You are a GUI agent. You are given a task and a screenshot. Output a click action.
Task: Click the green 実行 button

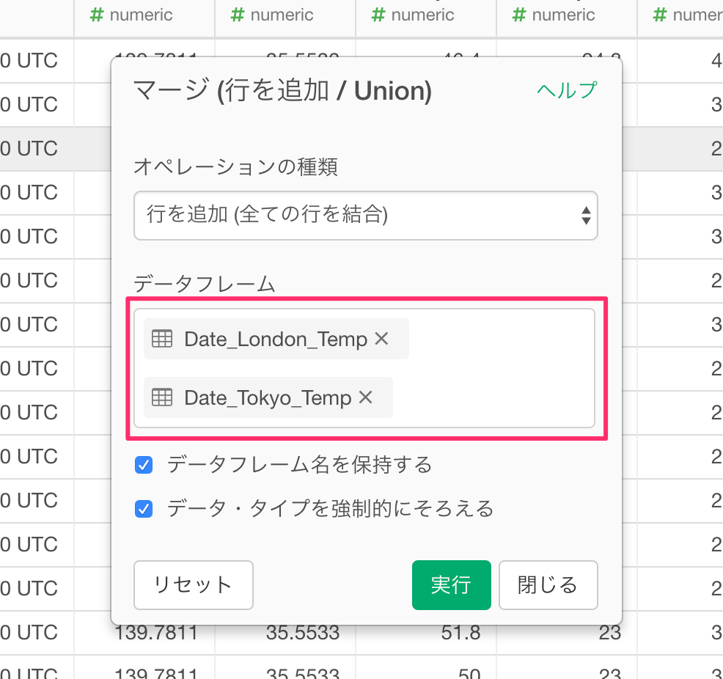point(452,585)
